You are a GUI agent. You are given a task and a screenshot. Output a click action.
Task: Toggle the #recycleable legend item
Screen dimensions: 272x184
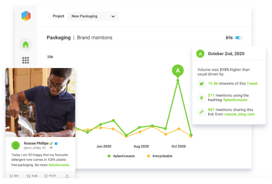pos(160,156)
